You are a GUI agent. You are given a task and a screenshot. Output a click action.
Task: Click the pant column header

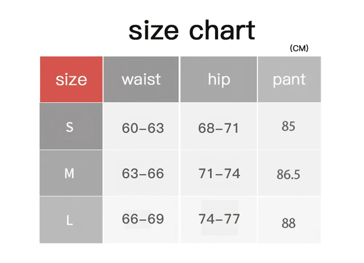pyautogui.click(x=289, y=79)
